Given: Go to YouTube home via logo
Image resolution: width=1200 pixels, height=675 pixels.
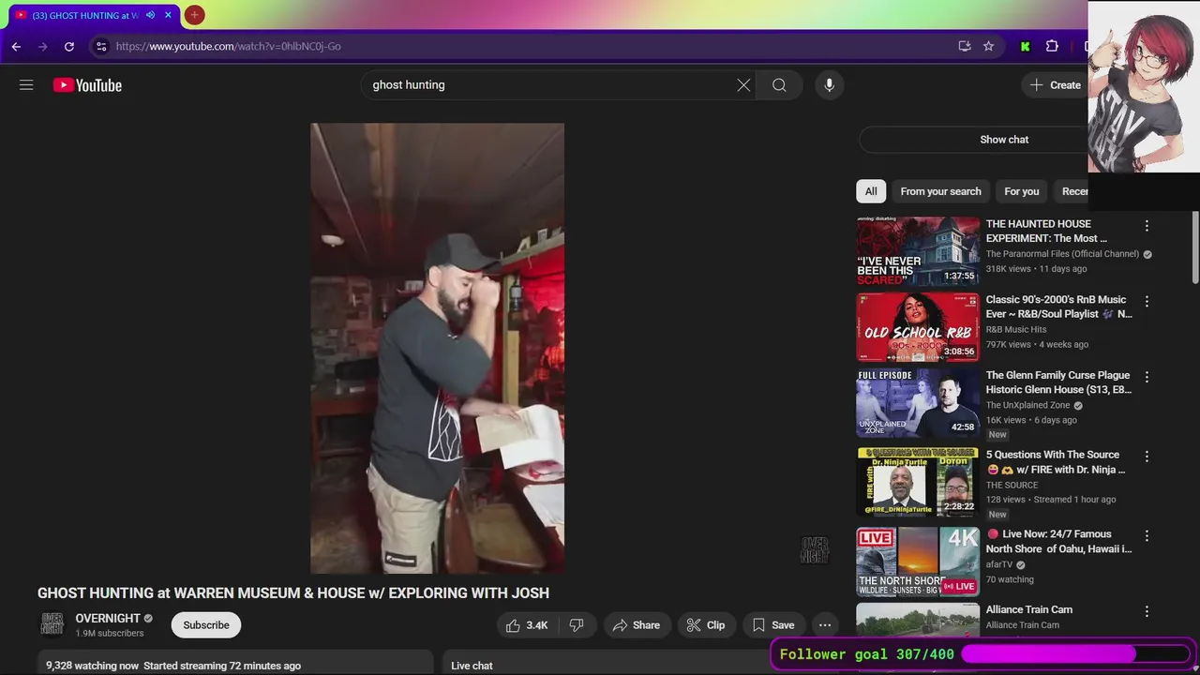Looking at the screenshot, I should [x=87, y=85].
